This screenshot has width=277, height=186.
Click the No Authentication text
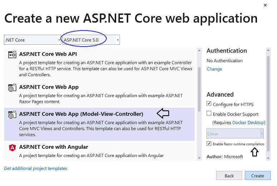pos(224,61)
